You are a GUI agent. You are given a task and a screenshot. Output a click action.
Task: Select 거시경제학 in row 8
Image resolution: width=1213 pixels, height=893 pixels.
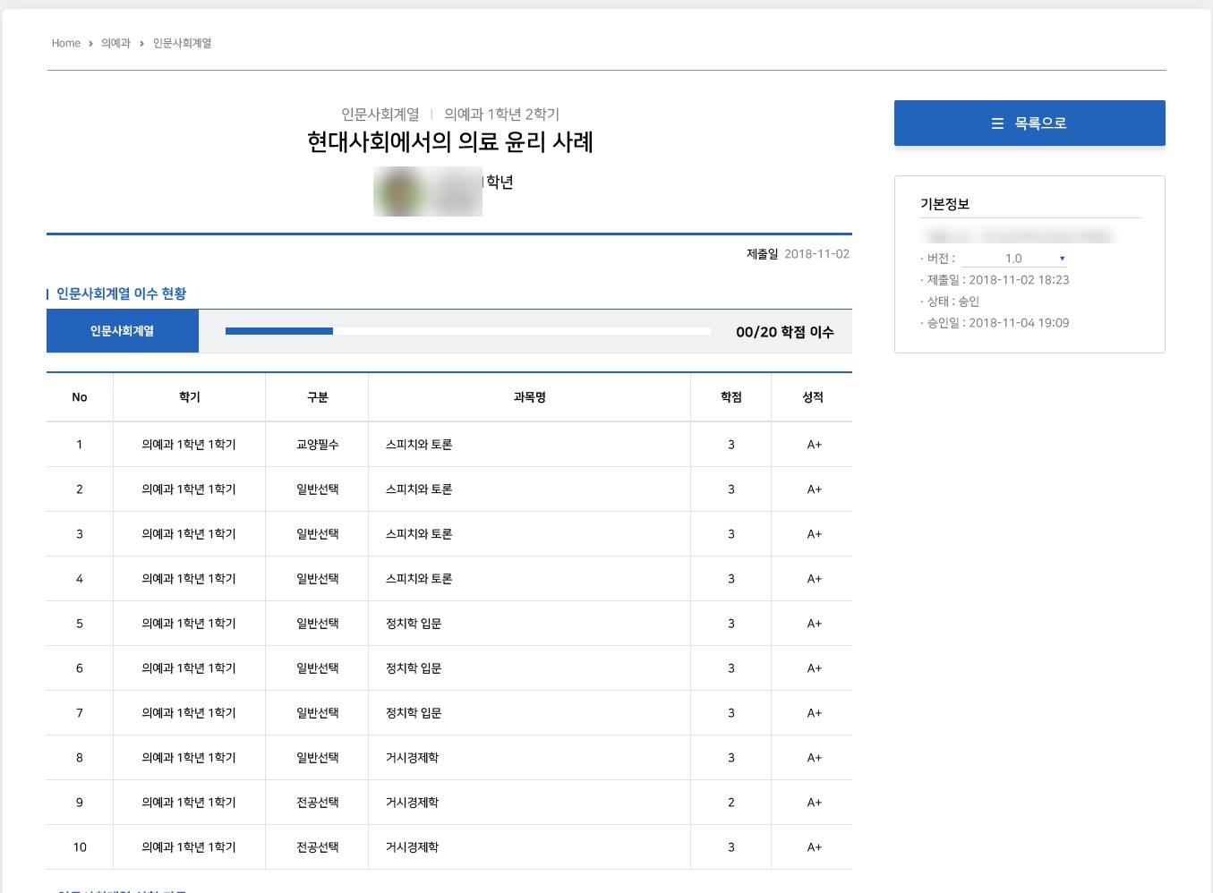pos(413,758)
